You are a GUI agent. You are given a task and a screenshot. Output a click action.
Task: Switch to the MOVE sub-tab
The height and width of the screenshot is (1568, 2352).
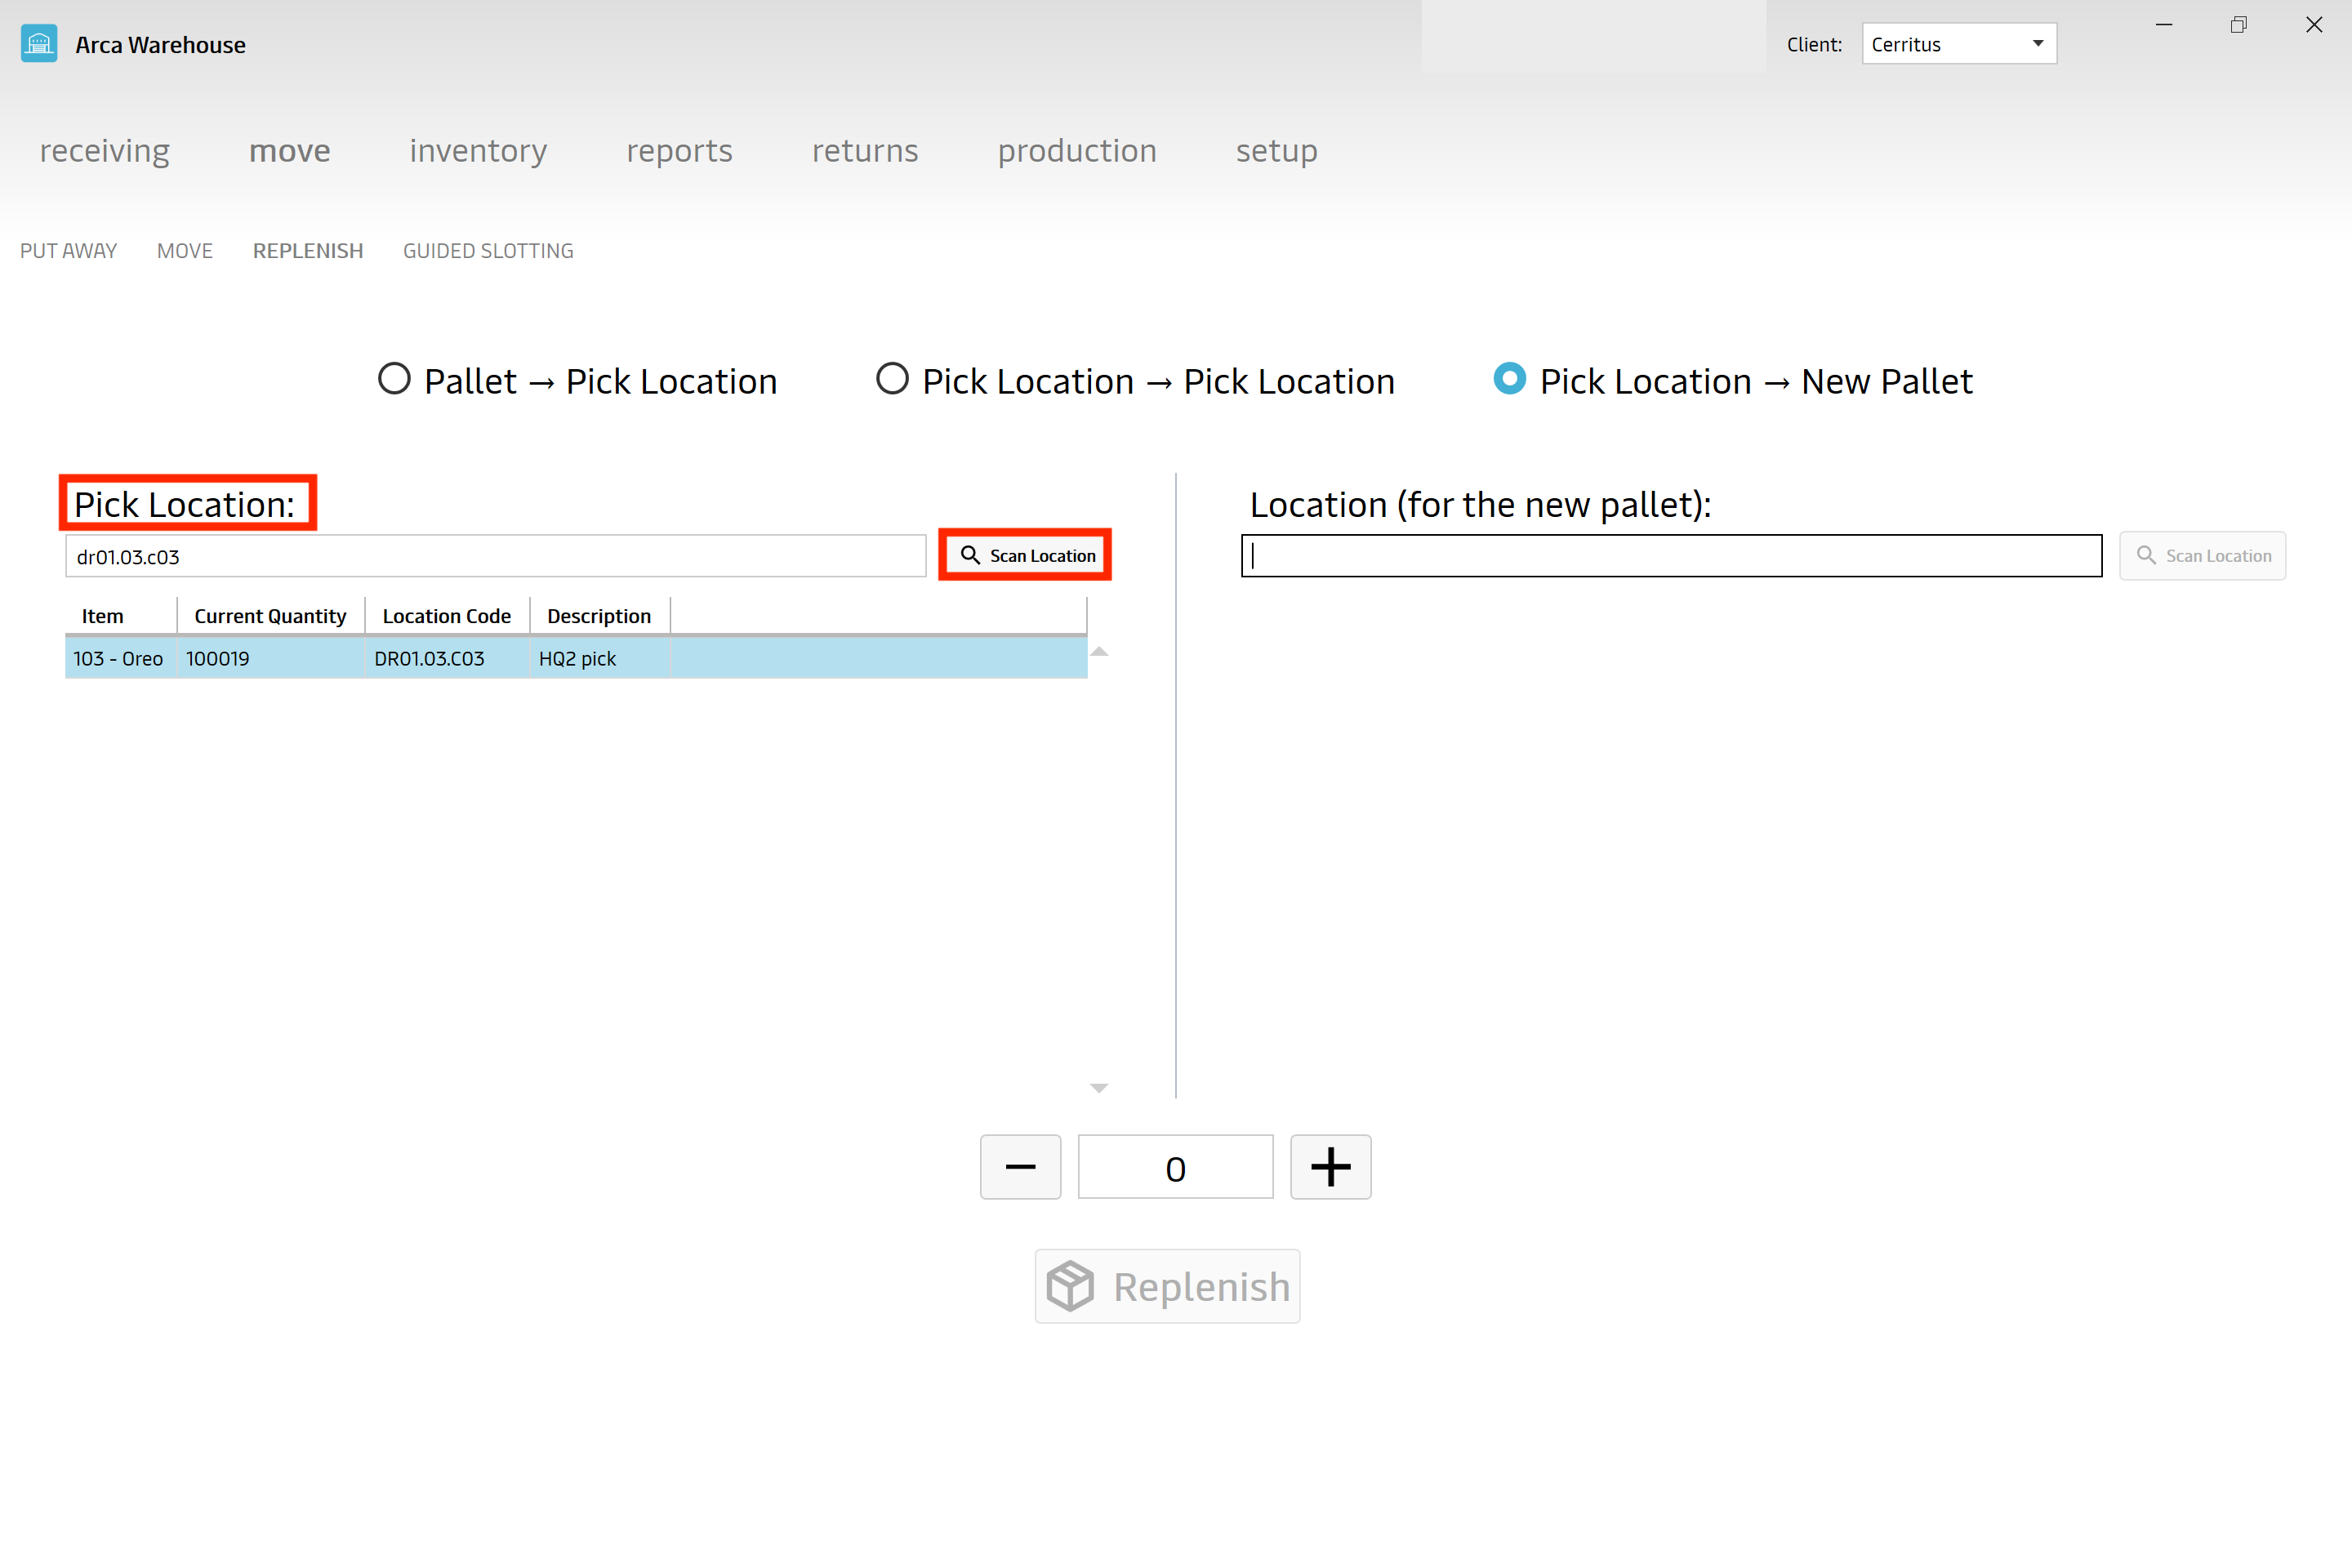pos(185,251)
